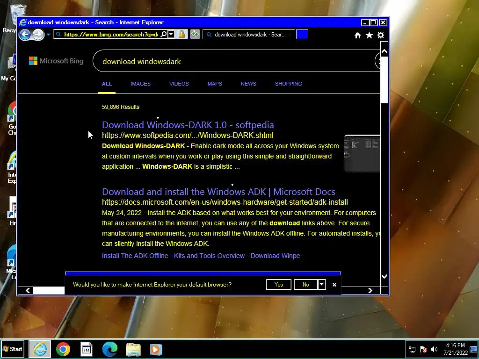Click the address bar URL field

pyautogui.click(x=111, y=35)
